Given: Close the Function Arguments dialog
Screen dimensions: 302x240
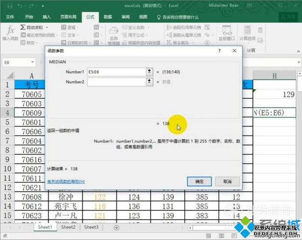Looking at the screenshot, I should tap(234, 51).
